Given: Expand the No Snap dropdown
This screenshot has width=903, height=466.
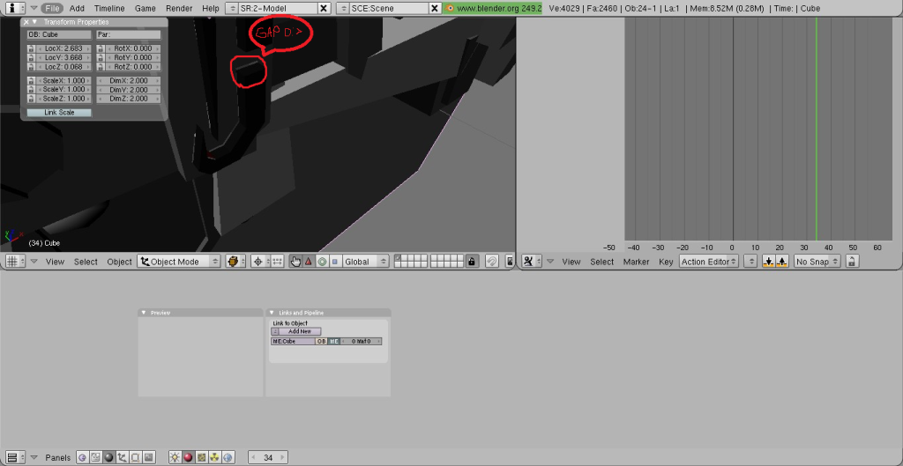Looking at the screenshot, I should point(817,262).
